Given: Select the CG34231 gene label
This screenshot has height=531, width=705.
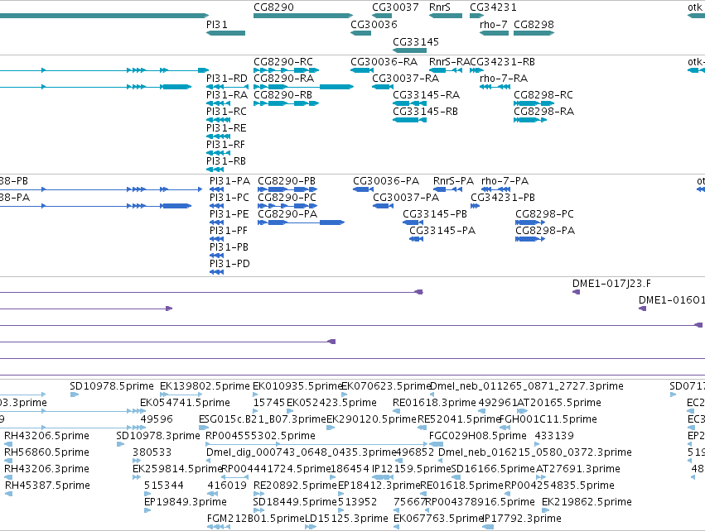Looking at the screenshot, I should tap(493, 7).
